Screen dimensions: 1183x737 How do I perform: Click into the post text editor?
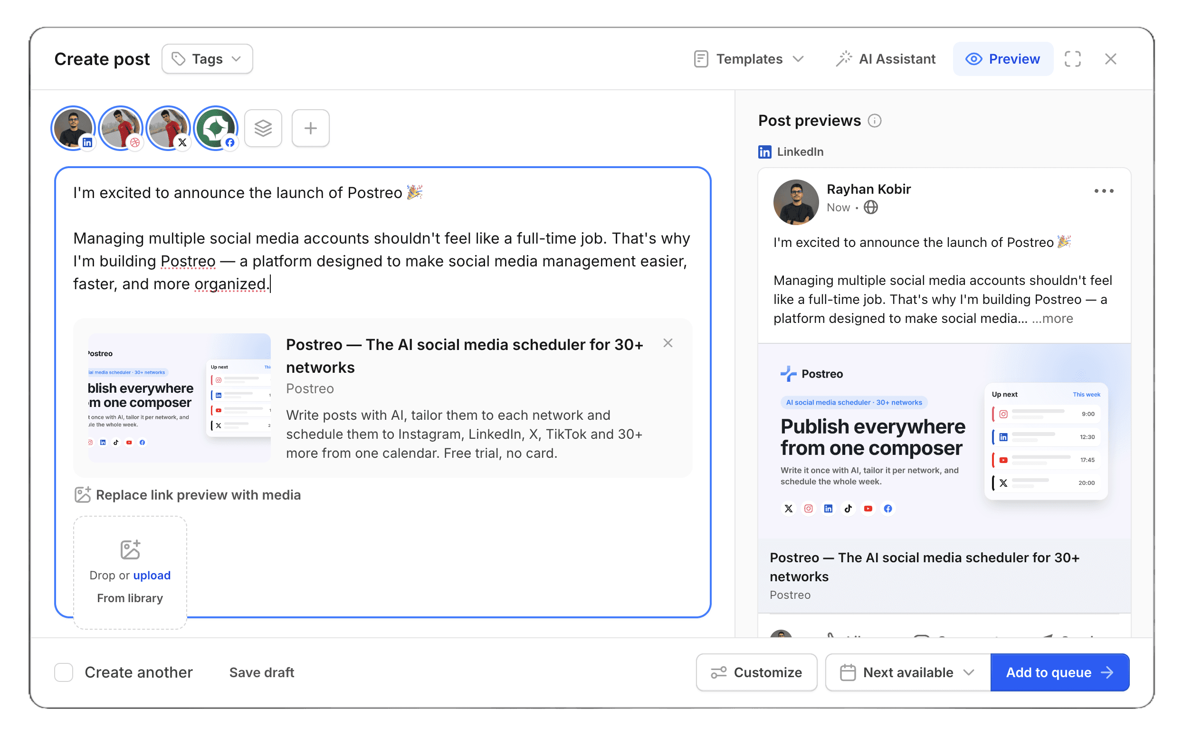tap(382, 238)
